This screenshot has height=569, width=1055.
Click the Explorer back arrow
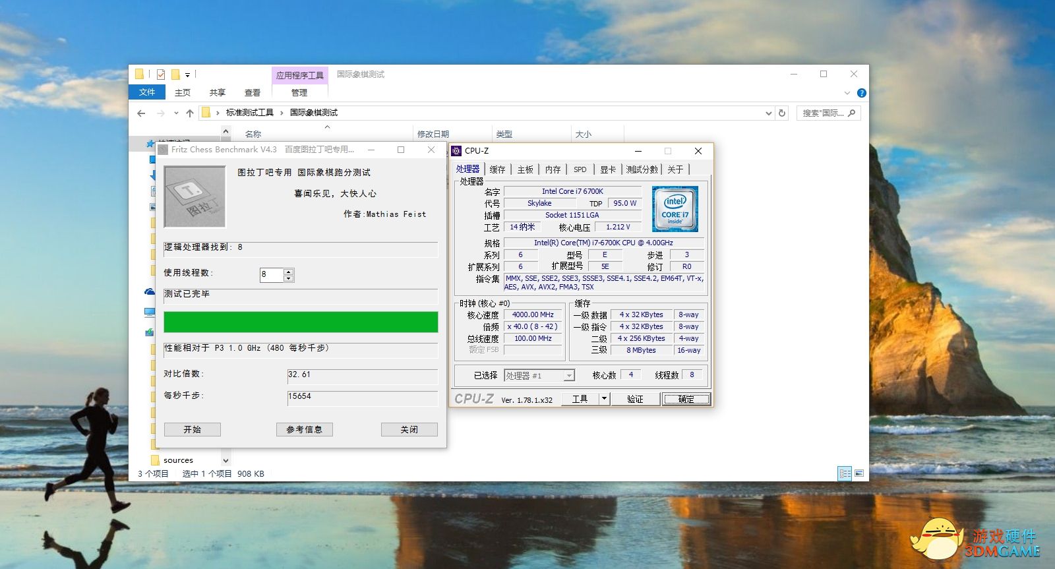click(x=141, y=113)
